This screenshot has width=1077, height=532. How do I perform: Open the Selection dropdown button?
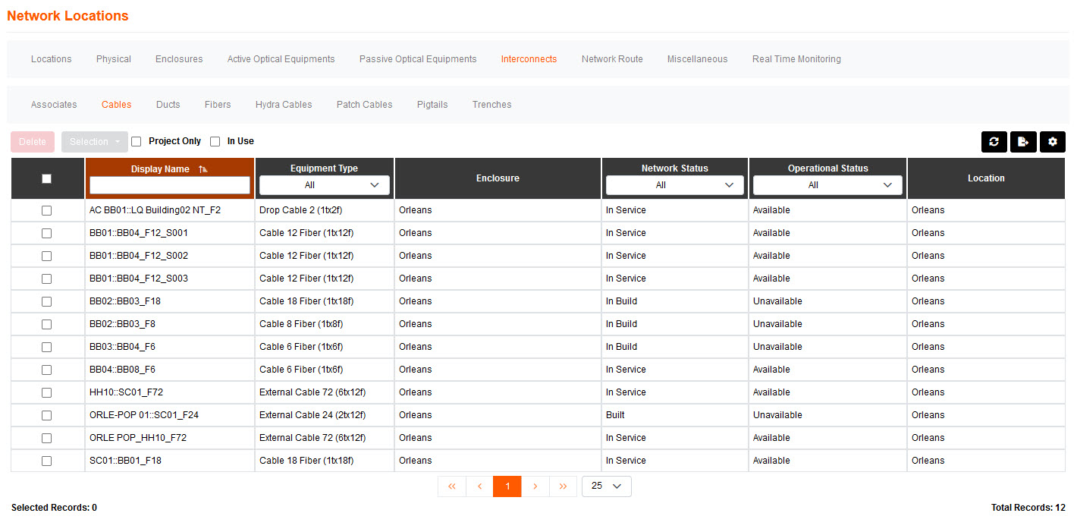(94, 142)
